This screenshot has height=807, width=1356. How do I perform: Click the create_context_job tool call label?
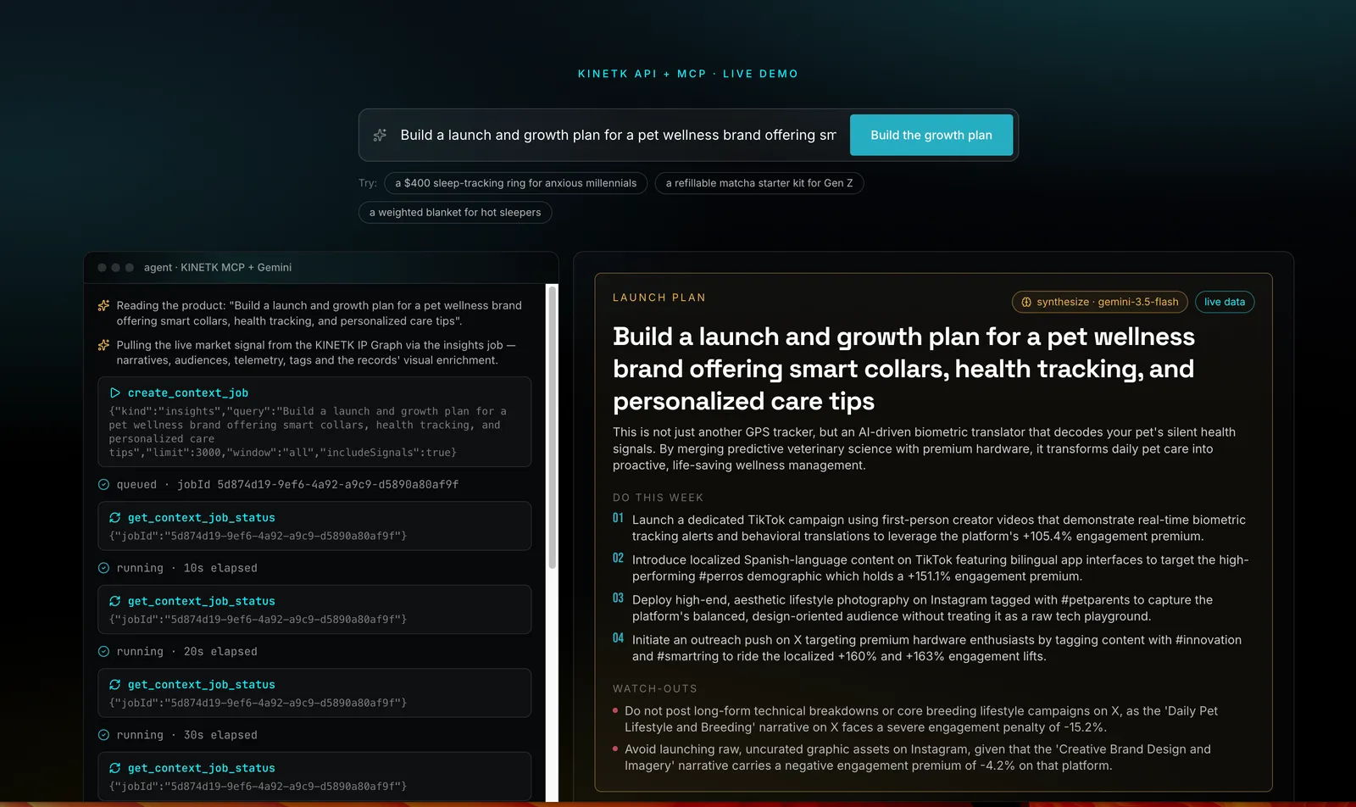click(x=188, y=393)
